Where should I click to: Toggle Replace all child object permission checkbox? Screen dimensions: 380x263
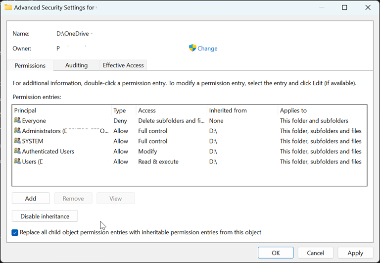[15, 232]
